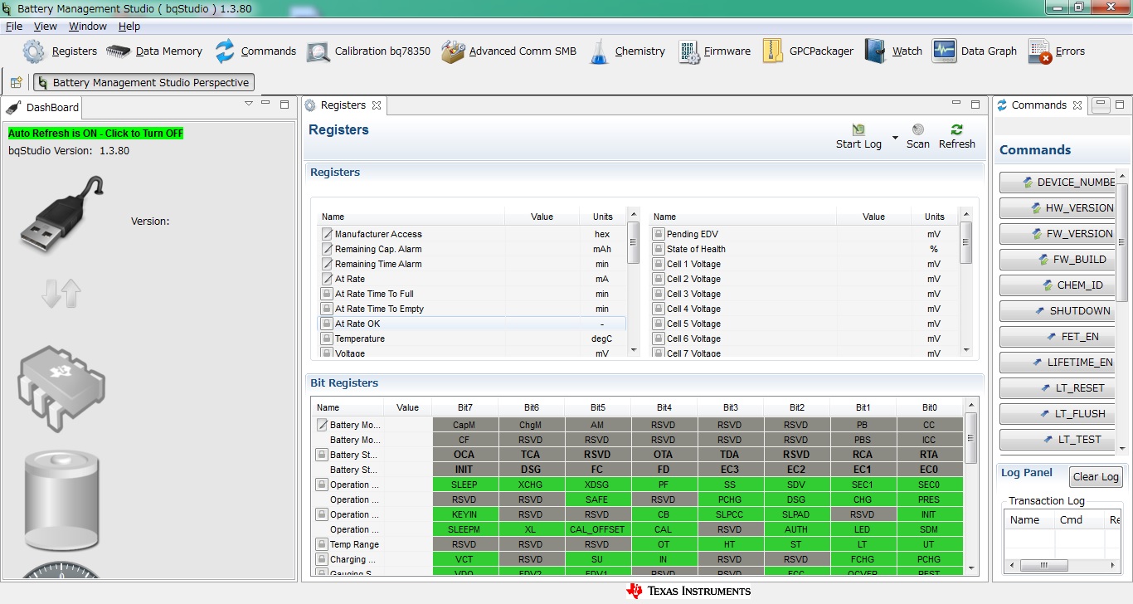Open Calibration bq78350 tool icon
Screen dimensions: 1133x604
tap(319, 51)
